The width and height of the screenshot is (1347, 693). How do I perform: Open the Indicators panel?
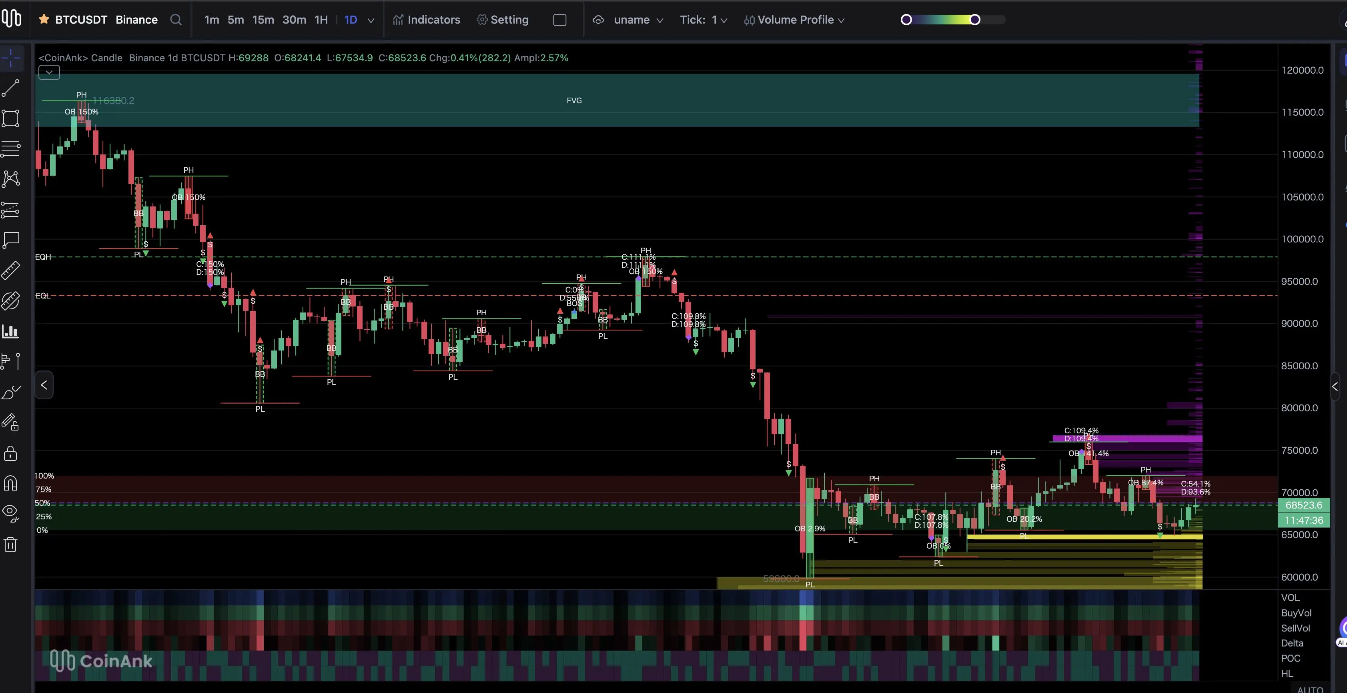coord(427,20)
